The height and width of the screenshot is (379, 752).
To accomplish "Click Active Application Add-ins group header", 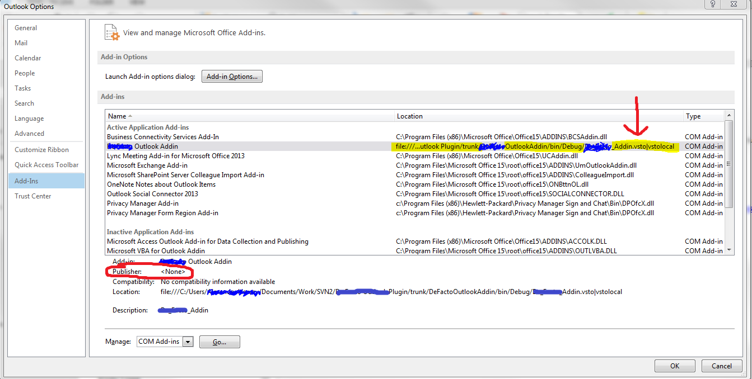I will click(x=148, y=127).
